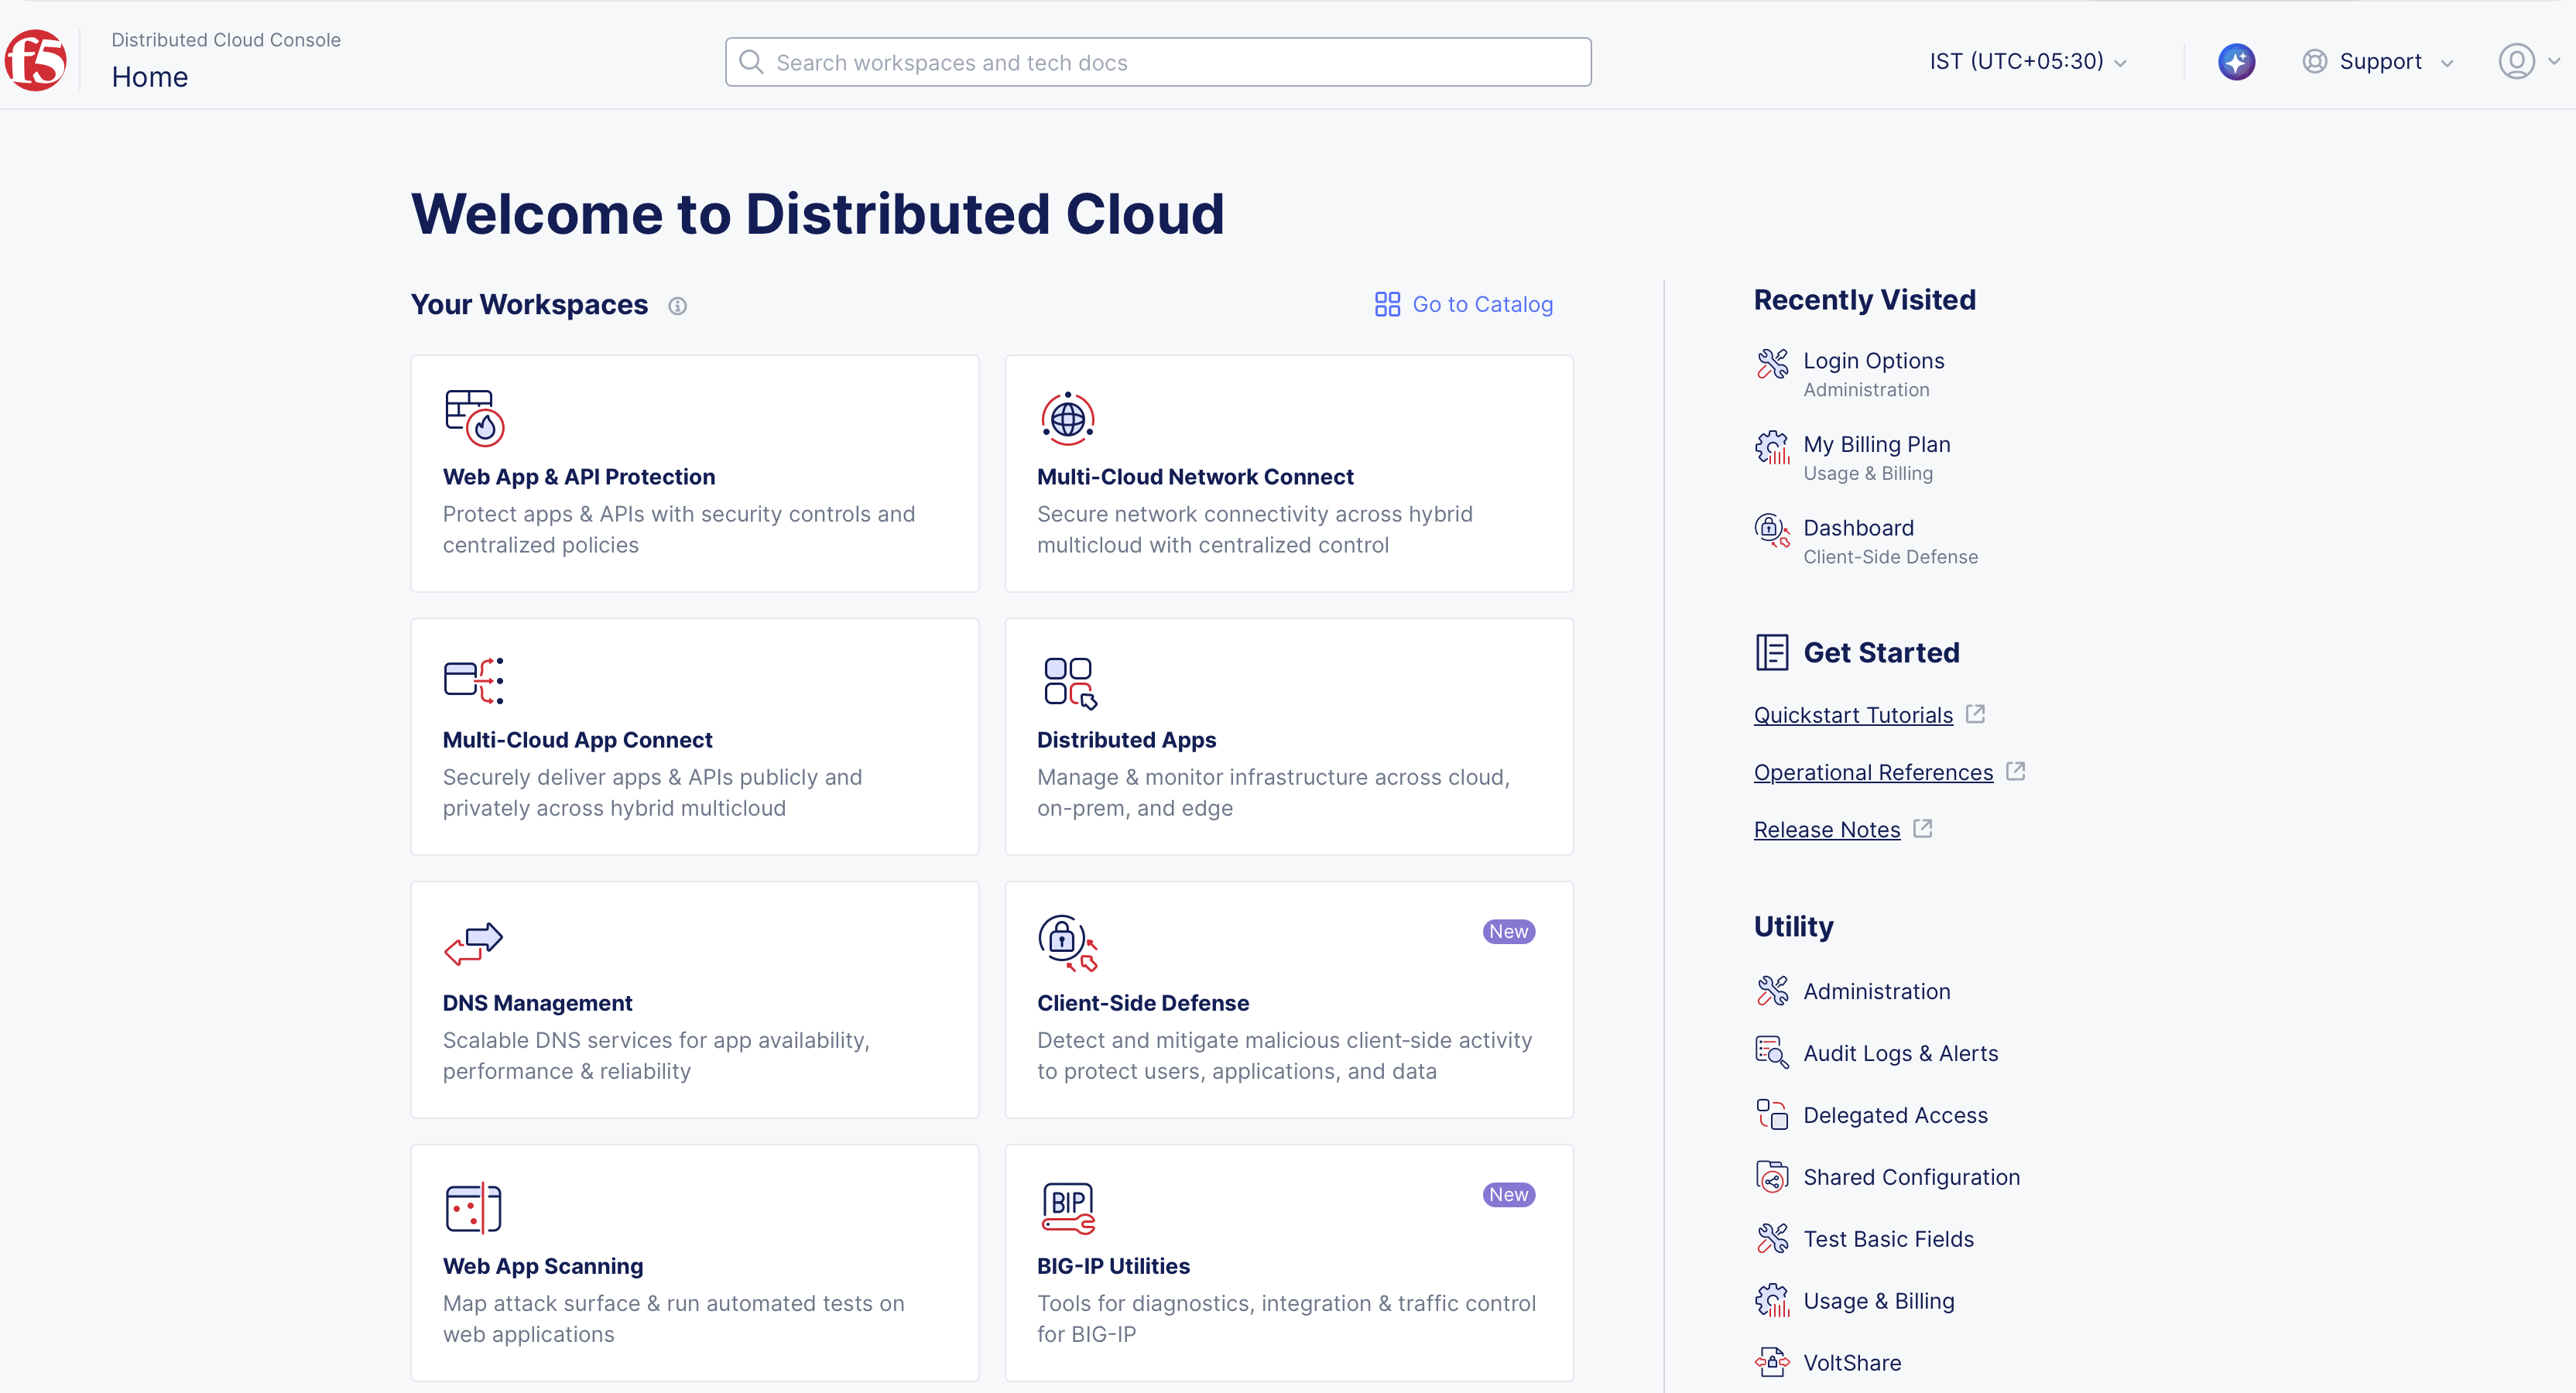This screenshot has width=2576, height=1393.
Task: Open the My Billing Plan recently visited link
Action: pyautogui.click(x=1876, y=444)
